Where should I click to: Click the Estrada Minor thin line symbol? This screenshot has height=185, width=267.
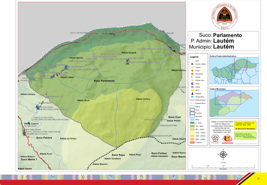coord(192,103)
